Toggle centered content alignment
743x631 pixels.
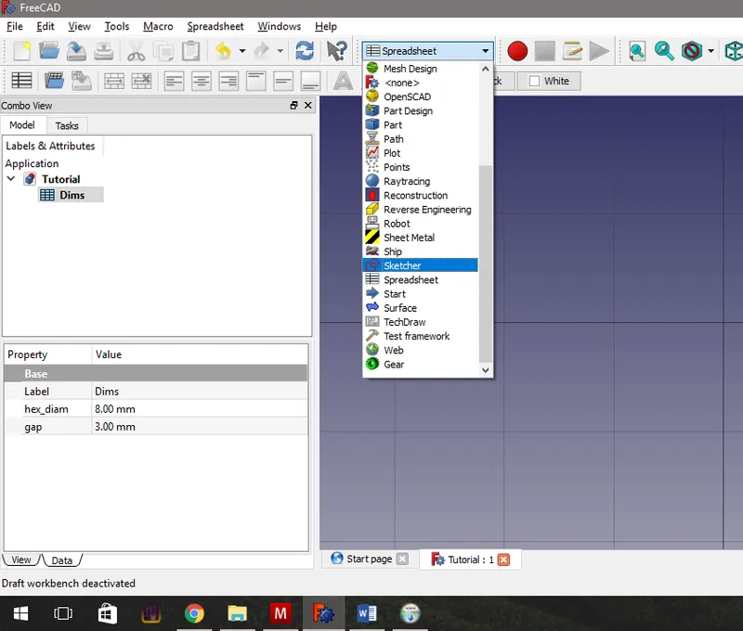pos(200,82)
